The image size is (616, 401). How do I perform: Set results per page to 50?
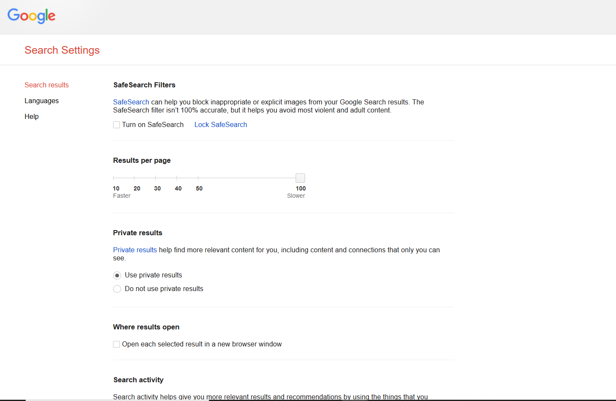click(x=199, y=188)
